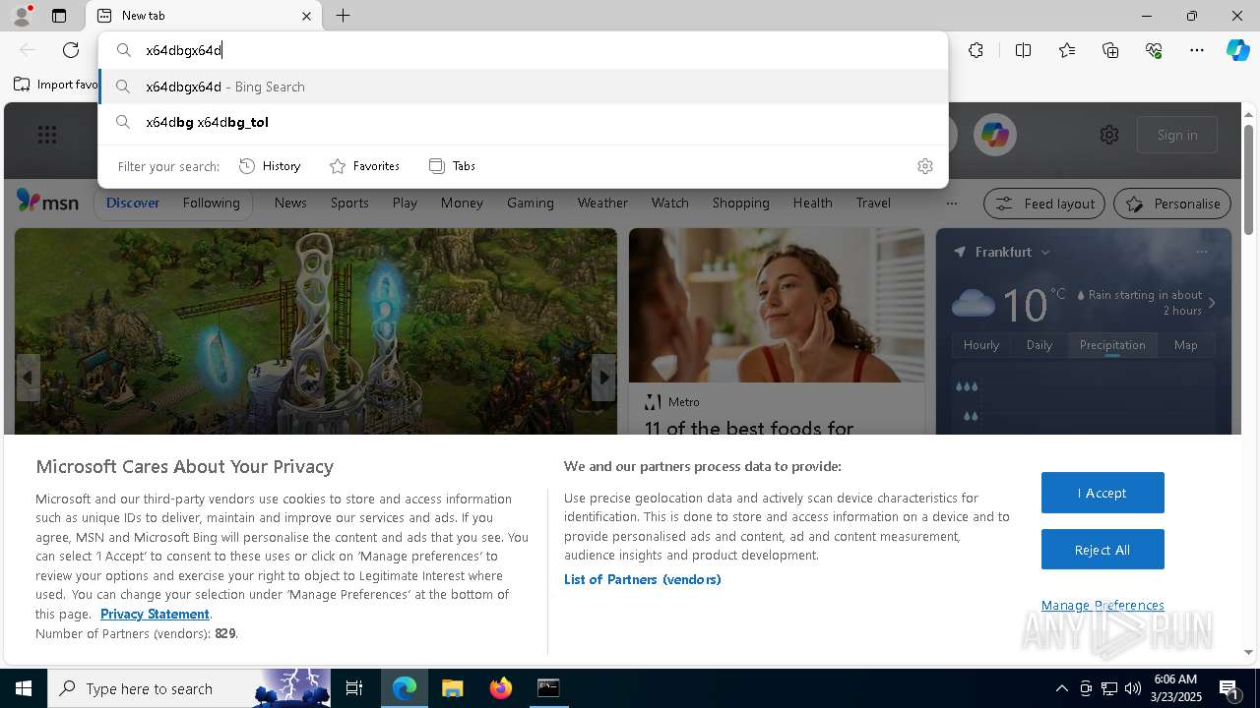The height and width of the screenshot is (708, 1260).
Task: Open Browser essentials heart icon
Action: click(1154, 50)
